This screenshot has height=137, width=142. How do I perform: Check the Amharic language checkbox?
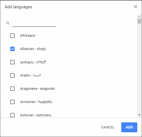(x=12, y=62)
